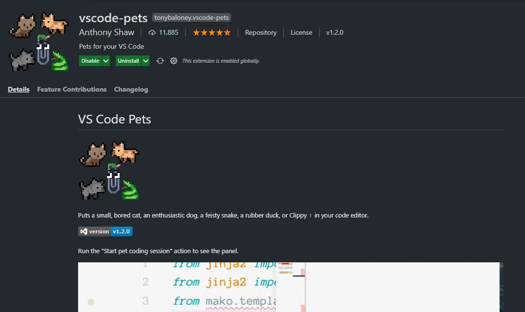The width and height of the screenshot is (525, 312).
Task: Click the 11,885 install count number
Action: coord(168,32)
